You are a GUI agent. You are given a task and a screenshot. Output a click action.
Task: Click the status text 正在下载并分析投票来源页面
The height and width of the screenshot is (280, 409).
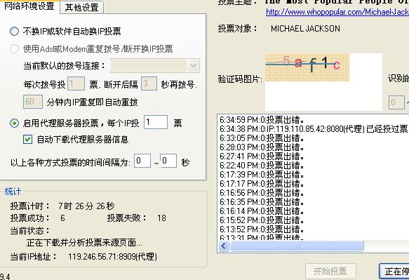84,243
